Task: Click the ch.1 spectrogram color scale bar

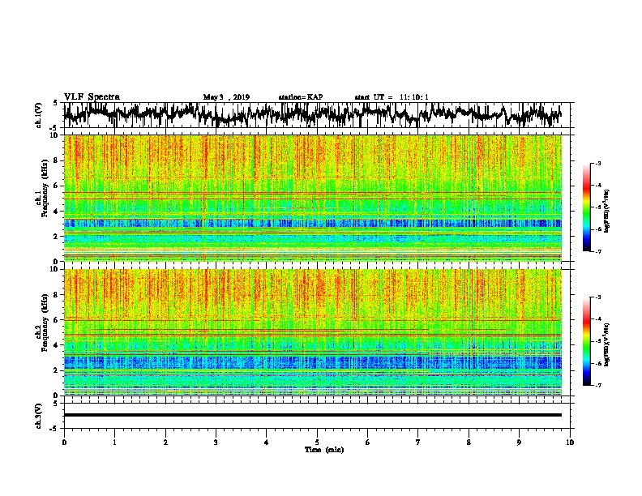Action: click(586, 207)
